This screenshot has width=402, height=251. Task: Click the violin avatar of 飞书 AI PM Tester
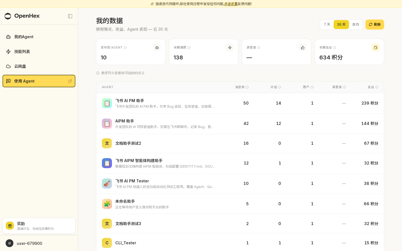pyautogui.click(x=107, y=184)
